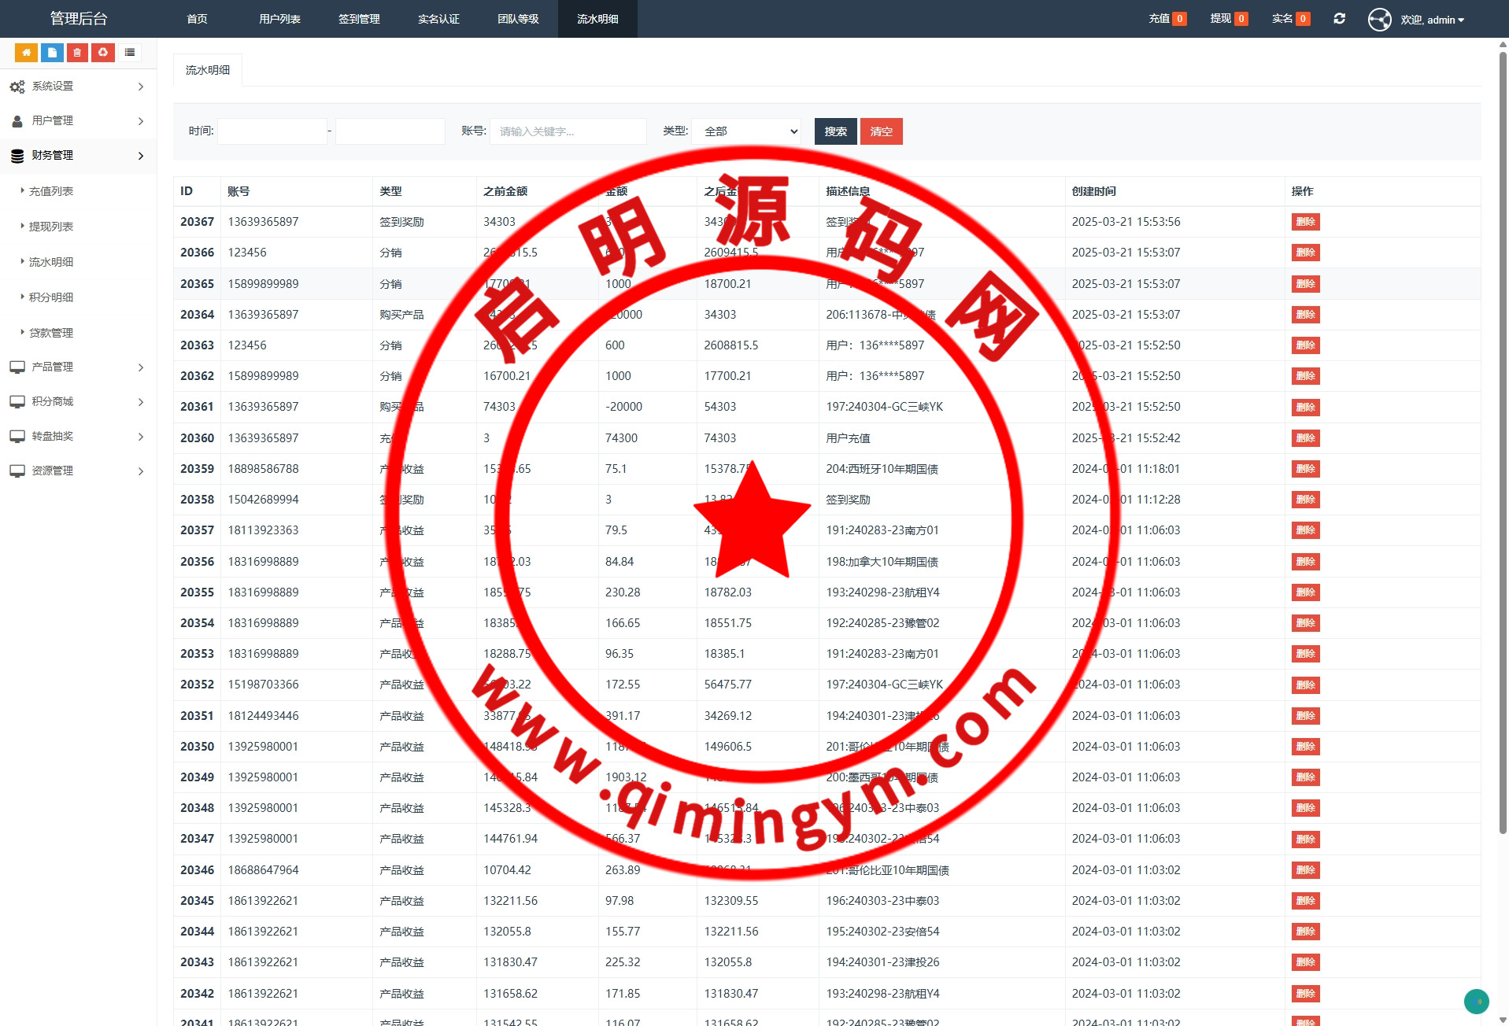
Task: Click the red trash can icon button
Action: pyautogui.click(x=77, y=53)
